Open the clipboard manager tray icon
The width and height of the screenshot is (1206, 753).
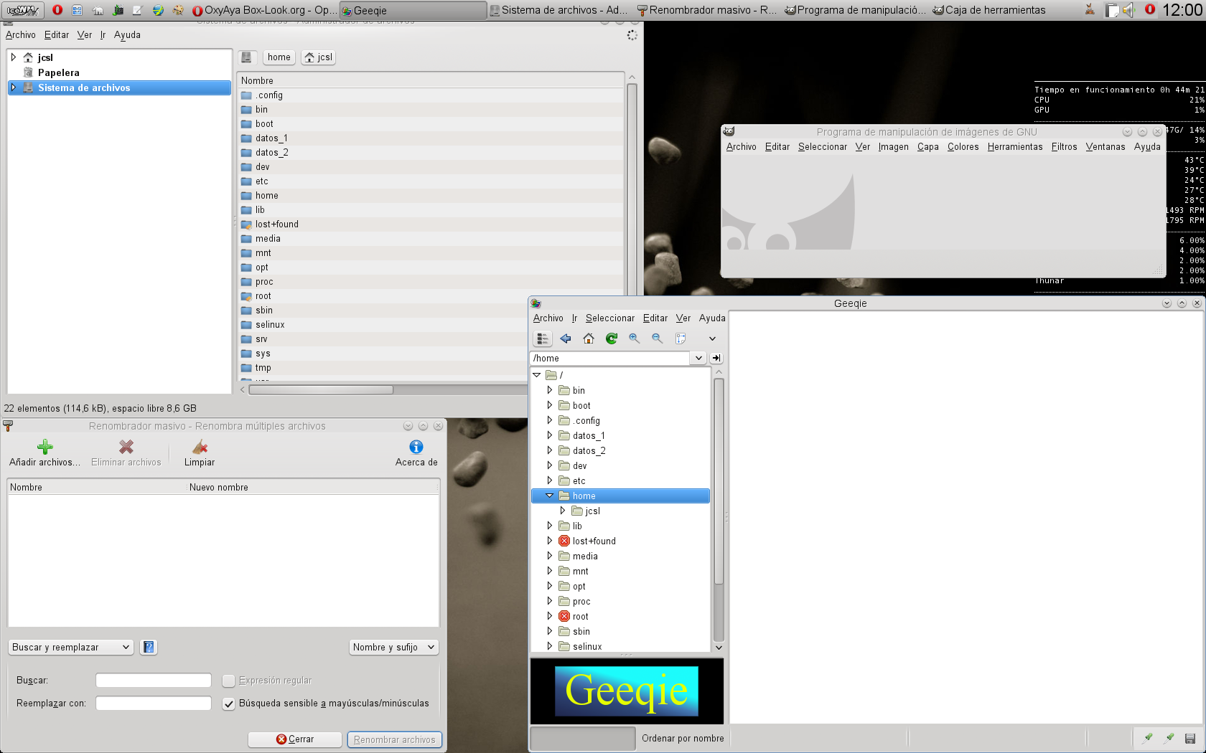point(1112,10)
